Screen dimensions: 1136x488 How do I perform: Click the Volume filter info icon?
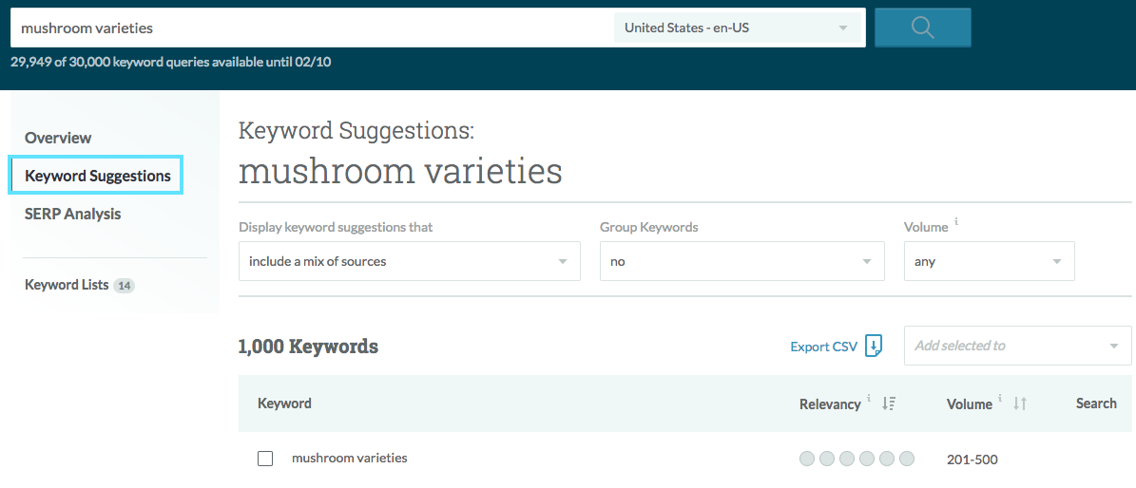(956, 222)
